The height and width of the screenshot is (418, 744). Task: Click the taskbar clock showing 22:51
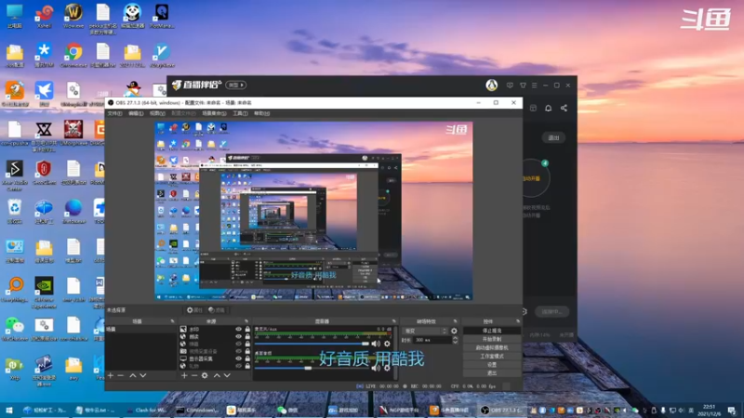coord(709,410)
